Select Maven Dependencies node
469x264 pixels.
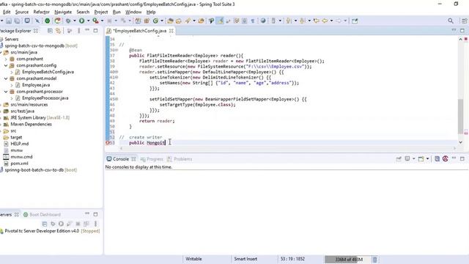pos(31,125)
